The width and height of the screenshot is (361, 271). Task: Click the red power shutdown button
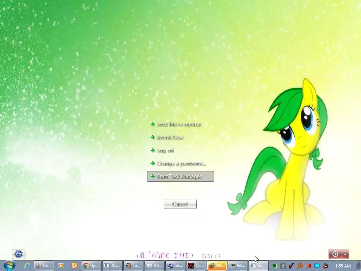click(x=335, y=254)
